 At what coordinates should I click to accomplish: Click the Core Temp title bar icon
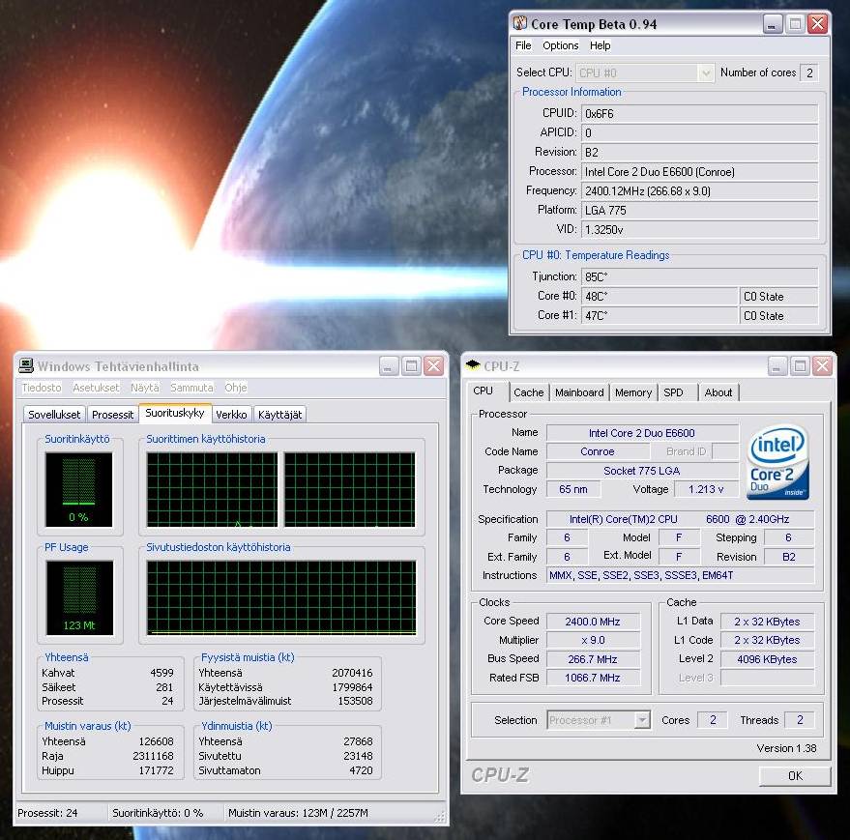(x=520, y=24)
